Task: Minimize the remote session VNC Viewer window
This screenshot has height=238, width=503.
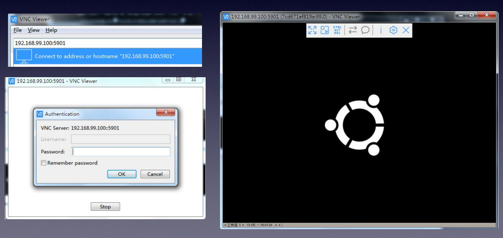Action: tap(461, 15)
